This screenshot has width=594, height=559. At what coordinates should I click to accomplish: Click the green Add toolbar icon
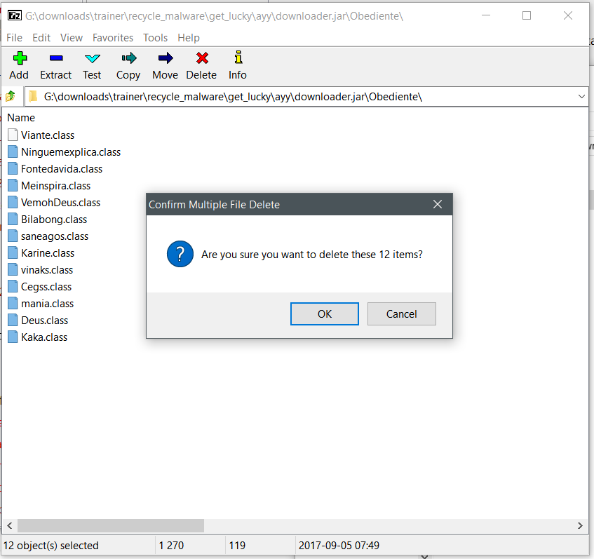tap(19, 59)
